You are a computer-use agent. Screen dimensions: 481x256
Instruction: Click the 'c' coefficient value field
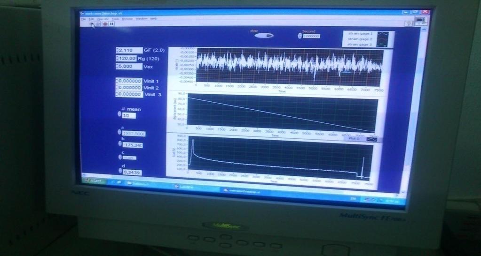pyautogui.click(x=129, y=158)
